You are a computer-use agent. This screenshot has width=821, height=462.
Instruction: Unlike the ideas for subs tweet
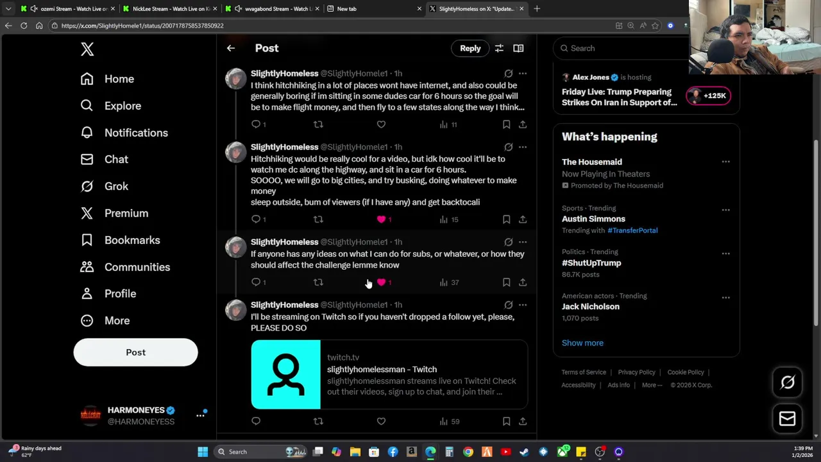384,282
